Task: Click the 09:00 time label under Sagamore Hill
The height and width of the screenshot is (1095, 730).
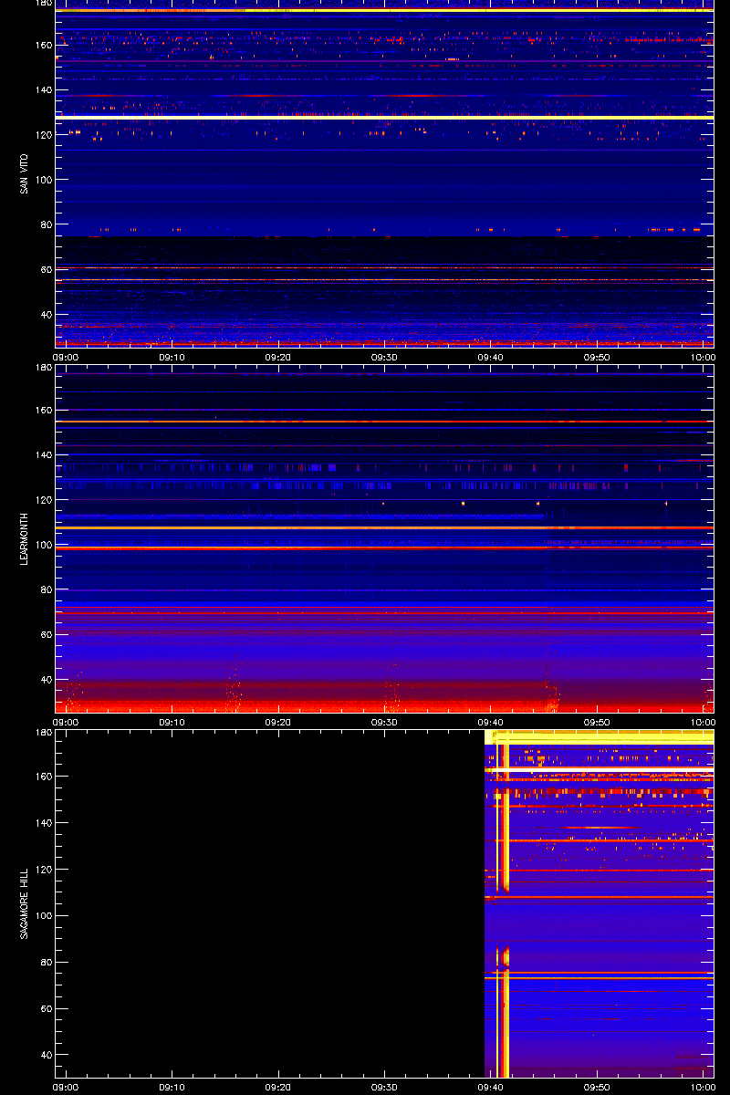Action: 66,1088
